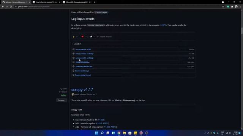This screenshot has width=243, height=136.
Task: Open the release author's profile link
Action: coord(77,94)
